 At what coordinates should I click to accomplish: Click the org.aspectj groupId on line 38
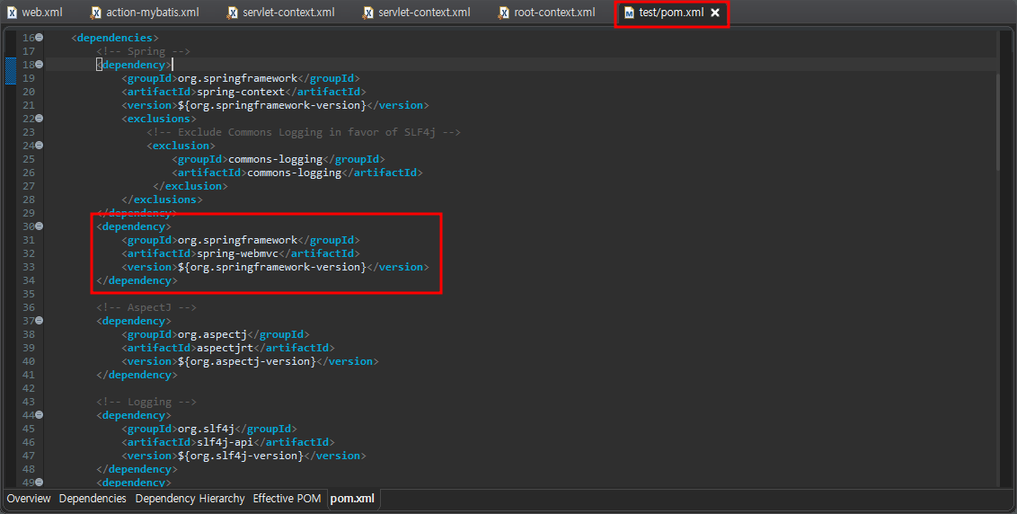212,334
